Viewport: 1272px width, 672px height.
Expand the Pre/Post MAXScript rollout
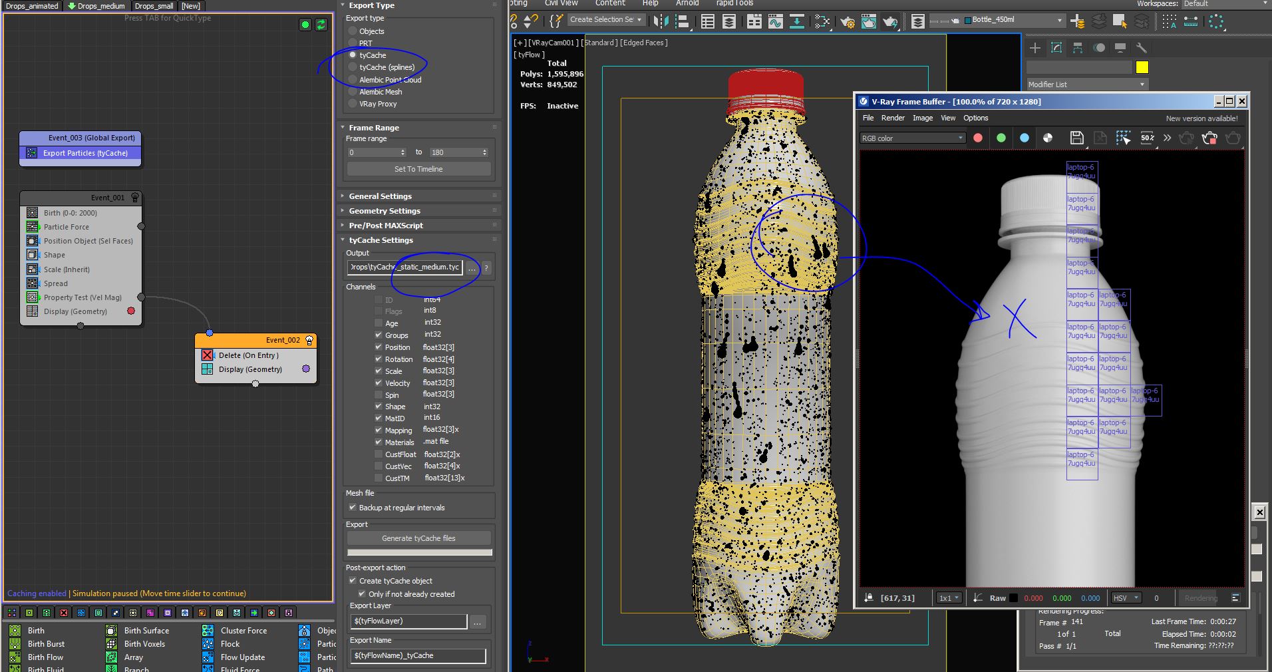[386, 226]
